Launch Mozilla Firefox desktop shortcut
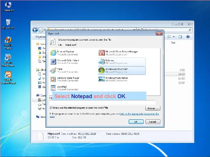This screenshot has height=157, width=210. pyautogui.click(x=8, y=43)
